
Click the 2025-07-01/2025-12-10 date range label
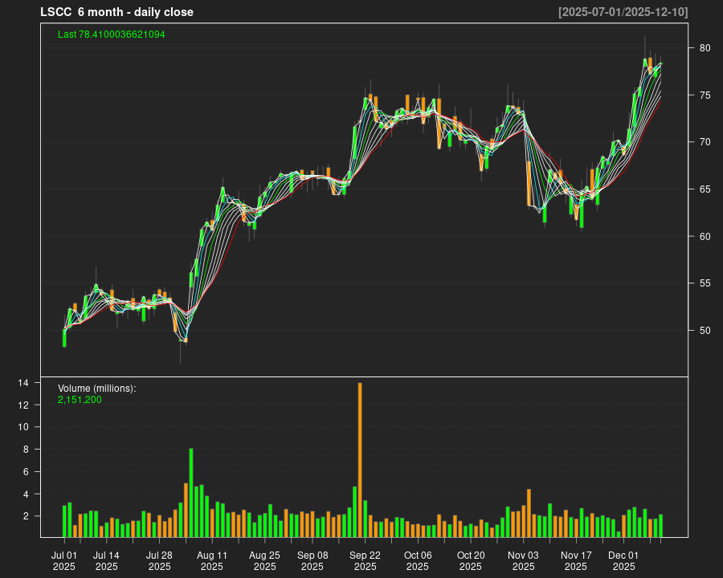tap(623, 12)
